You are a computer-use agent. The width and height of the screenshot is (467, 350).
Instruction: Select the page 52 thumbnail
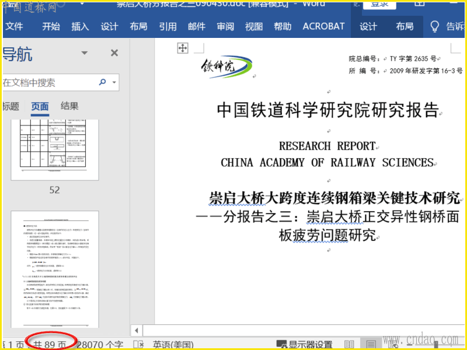tap(55, 150)
